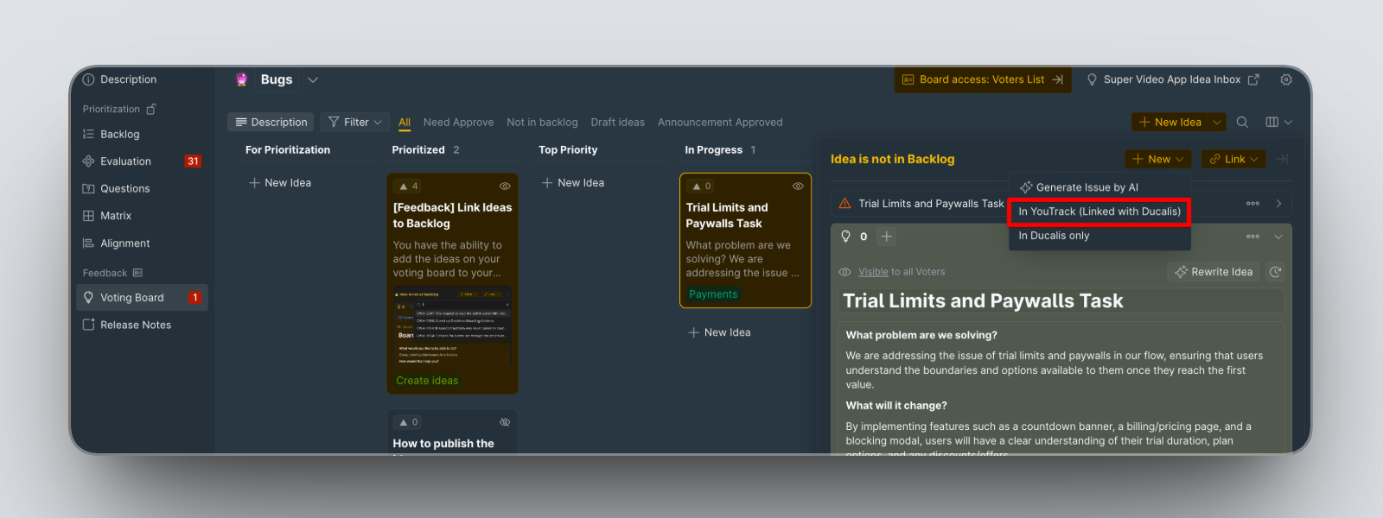Toggle visibility eye on Trial Limits card

pos(798,186)
